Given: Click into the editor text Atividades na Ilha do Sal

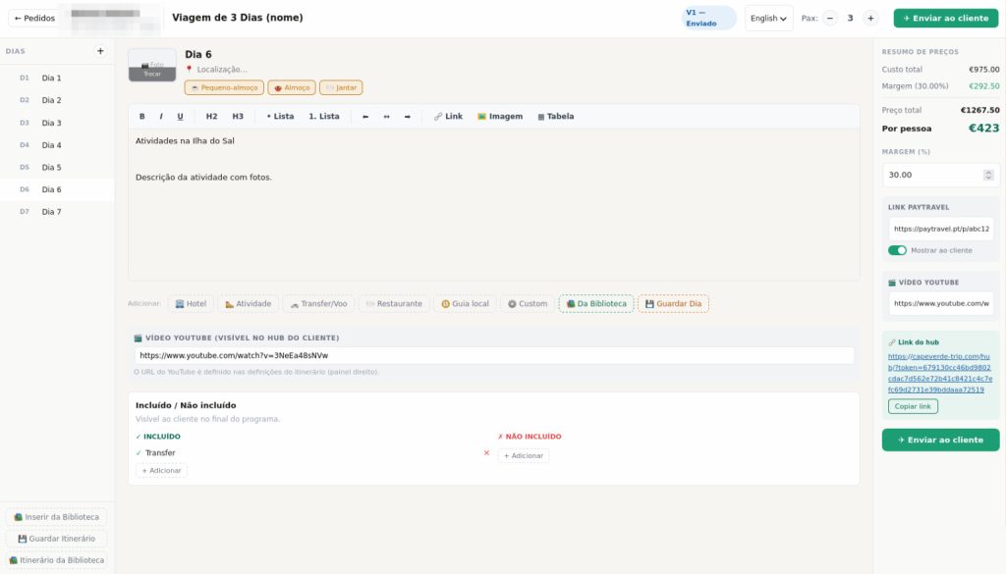Looking at the screenshot, I should pyautogui.click(x=185, y=141).
